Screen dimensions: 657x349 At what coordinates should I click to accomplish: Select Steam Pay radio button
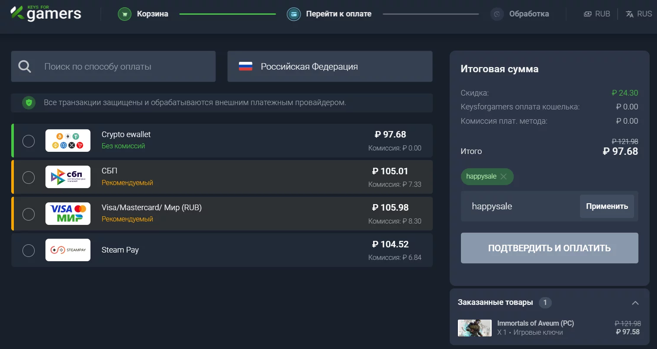pyautogui.click(x=29, y=250)
